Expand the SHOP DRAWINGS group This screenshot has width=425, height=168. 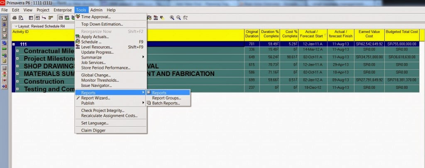pos(17,66)
